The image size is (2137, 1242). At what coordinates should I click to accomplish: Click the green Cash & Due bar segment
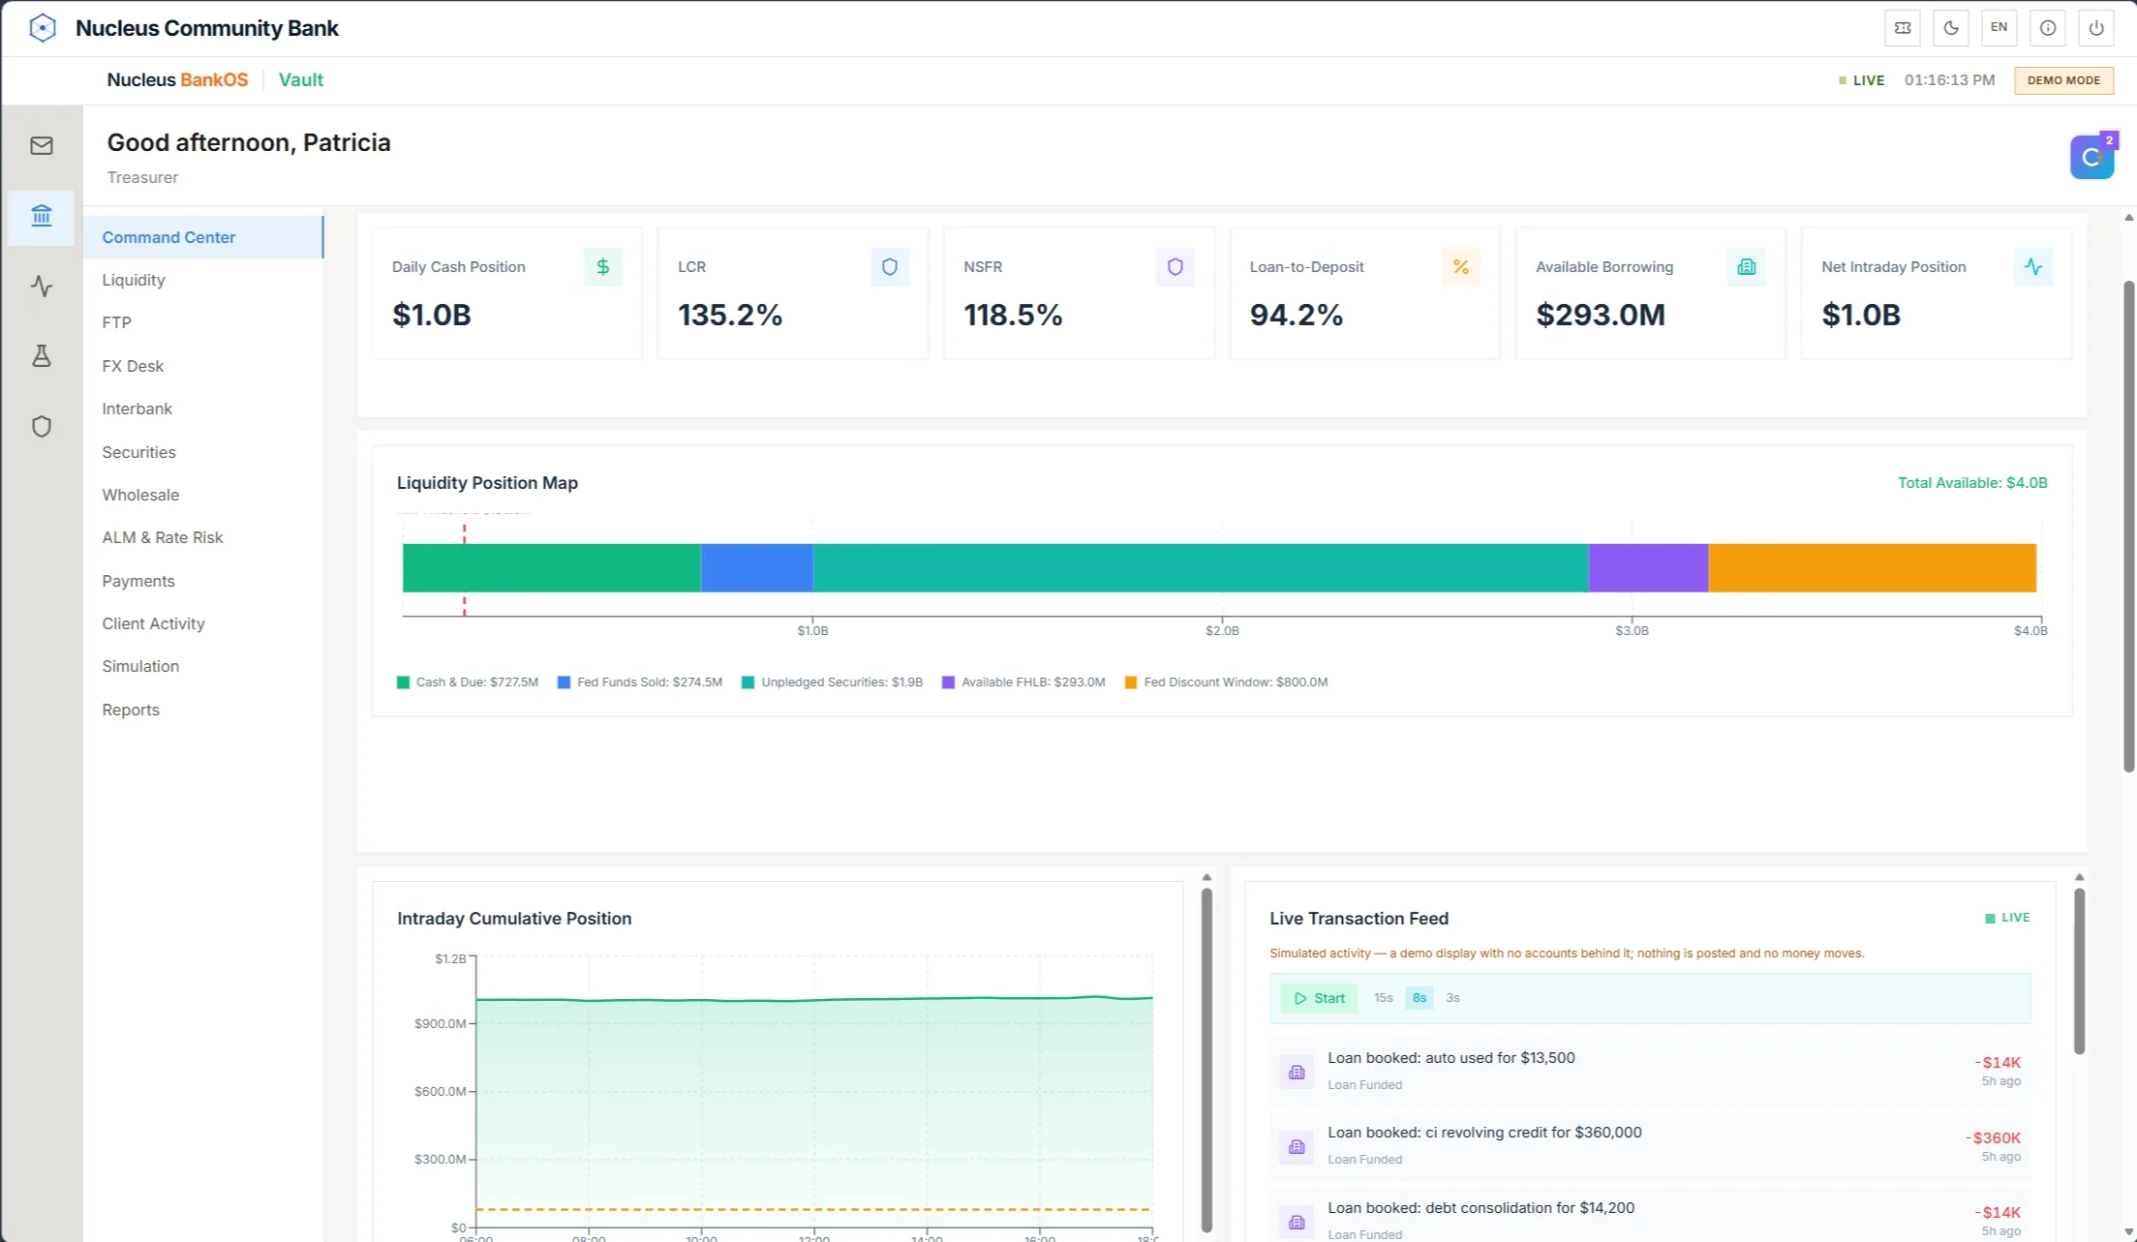(x=551, y=567)
